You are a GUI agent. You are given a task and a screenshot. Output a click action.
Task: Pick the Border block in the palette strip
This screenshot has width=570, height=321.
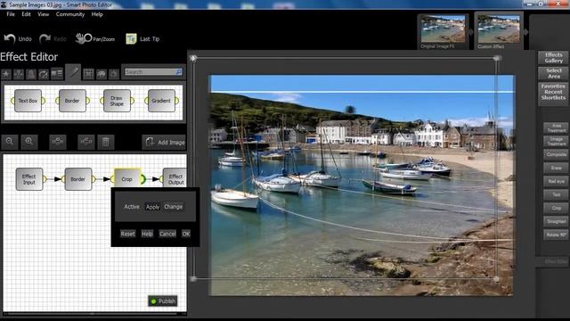(x=72, y=101)
